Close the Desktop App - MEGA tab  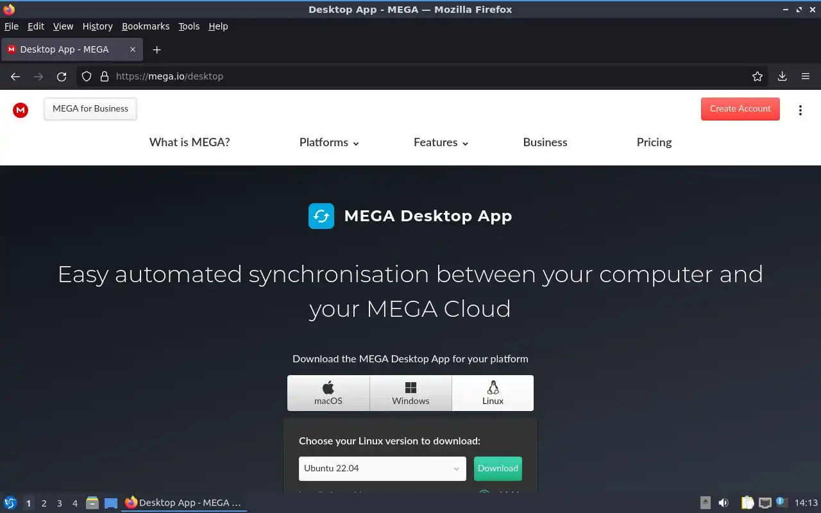pos(133,49)
